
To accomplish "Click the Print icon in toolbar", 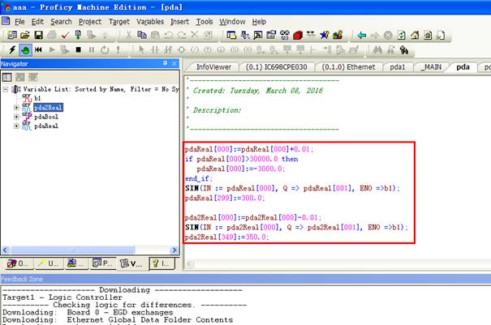I will (x=52, y=36).
